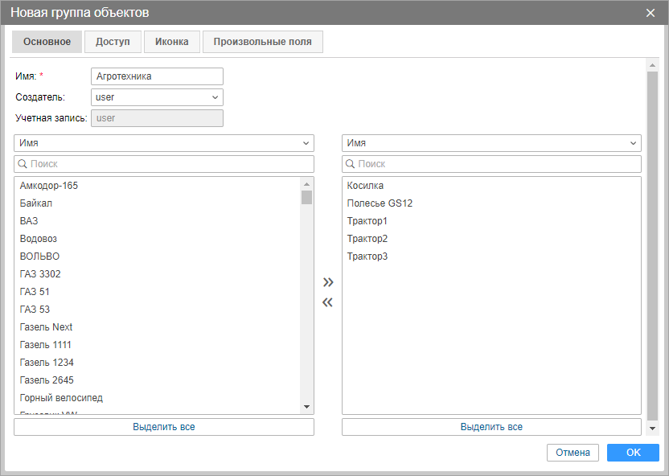Screen dimensions: 669x476
Task: Click the Отмена button
Action: (x=573, y=453)
